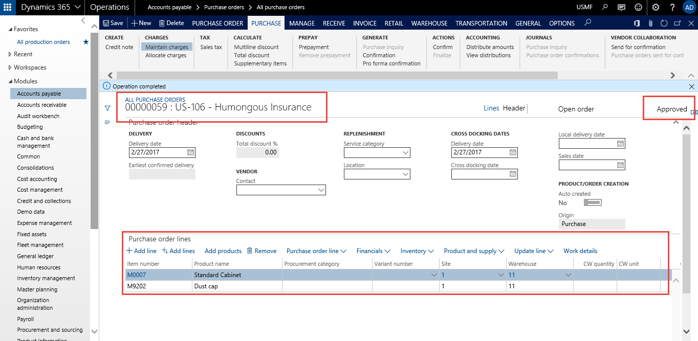The width and height of the screenshot is (698, 341).
Task: Toggle the Auto created switch
Action: coord(592,202)
